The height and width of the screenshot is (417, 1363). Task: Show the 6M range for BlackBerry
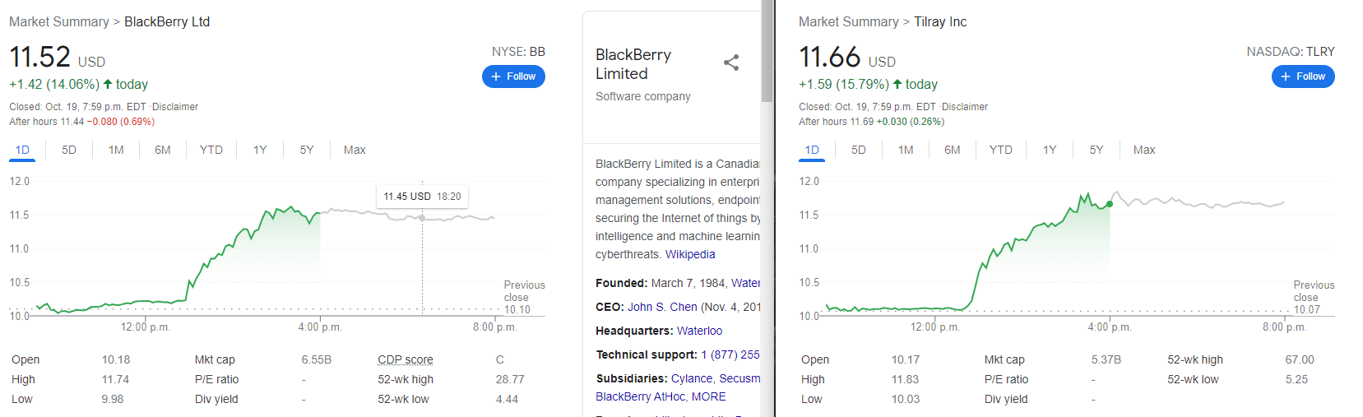(163, 150)
